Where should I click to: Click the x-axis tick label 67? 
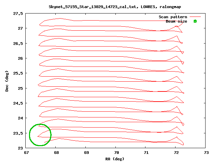[x=26, y=153]
